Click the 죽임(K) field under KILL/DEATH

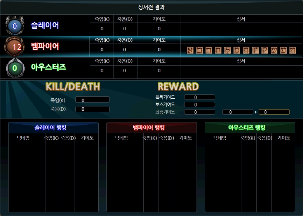92,100
